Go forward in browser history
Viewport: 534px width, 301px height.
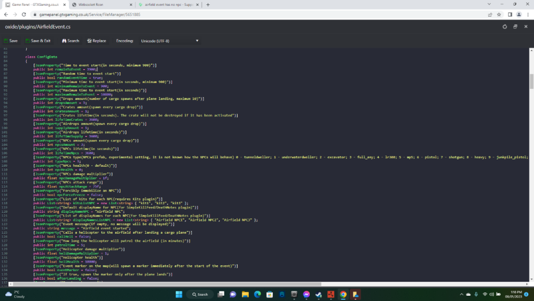(14, 14)
